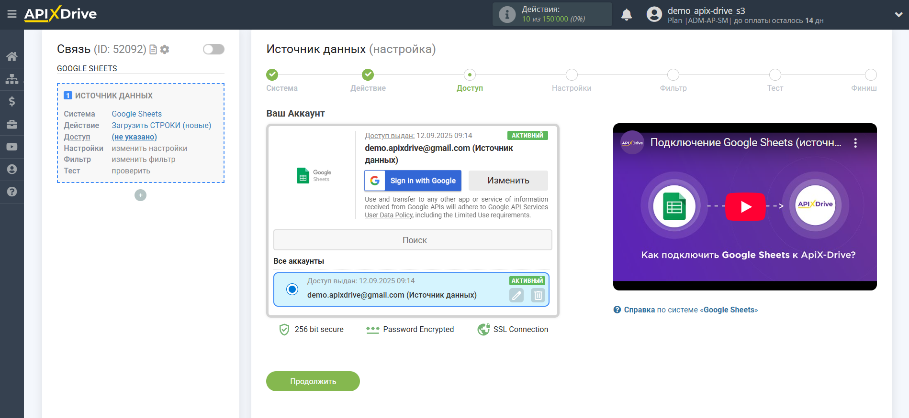
Task: Click АКТИВНЫЙ badge in Ваш Аккаунт card
Action: coord(527,135)
